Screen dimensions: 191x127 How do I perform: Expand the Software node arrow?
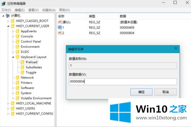[13, 88]
